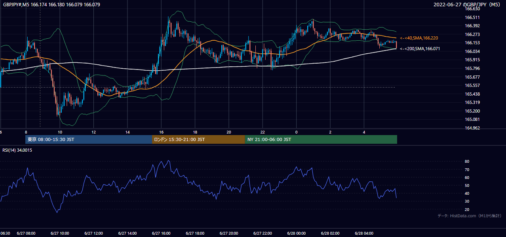This screenshot has height=237, width=506.
Task: Click price axis value 166.511
Action: [x=472, y=17]
